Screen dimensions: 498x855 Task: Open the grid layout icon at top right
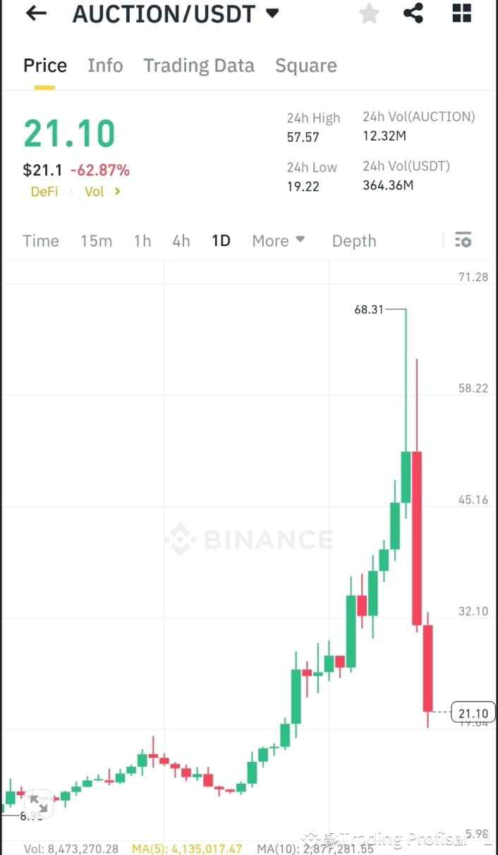461,13
